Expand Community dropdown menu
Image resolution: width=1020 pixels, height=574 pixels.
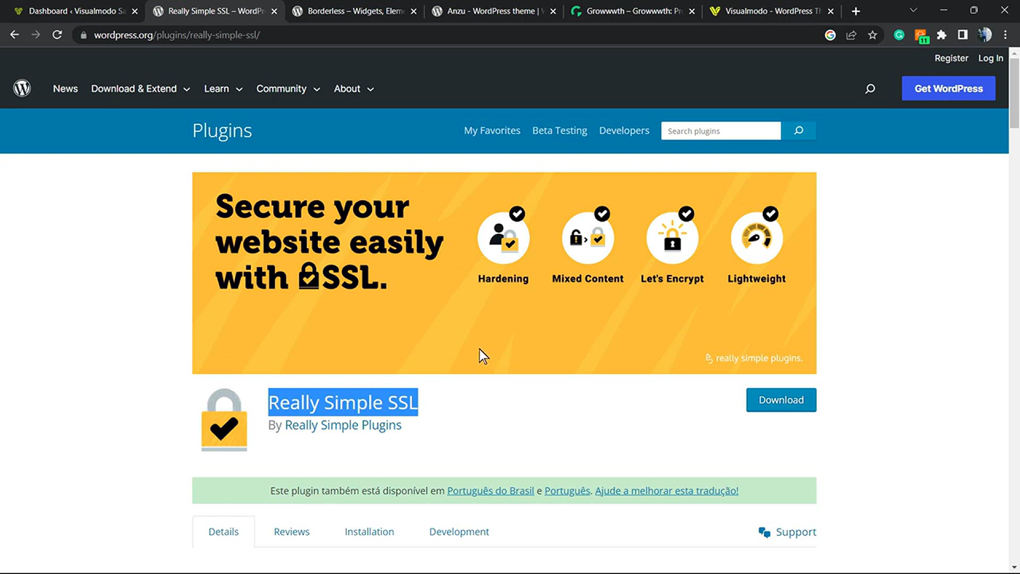[x=288, y=89]
